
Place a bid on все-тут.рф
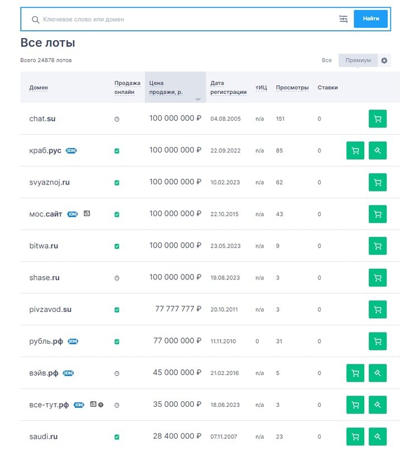point(378,405)
